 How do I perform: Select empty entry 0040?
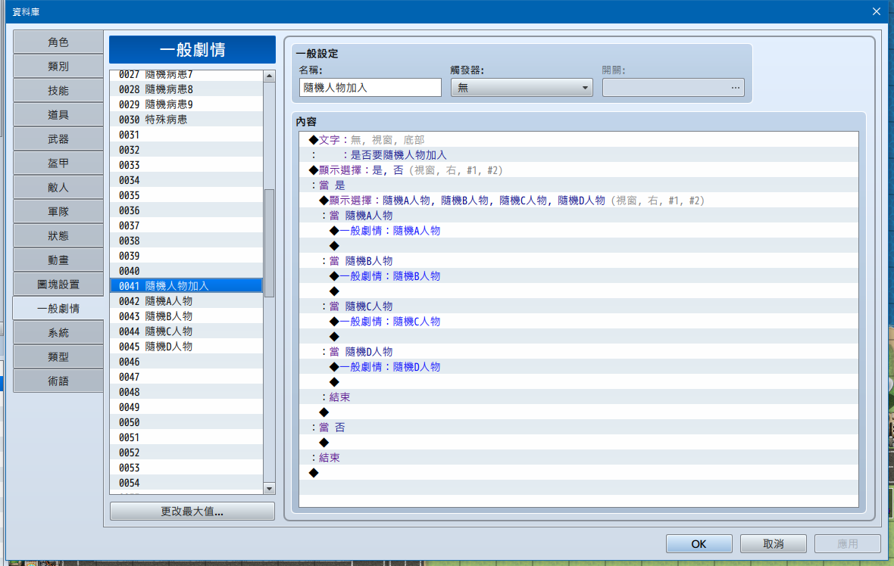pos(186,271)
